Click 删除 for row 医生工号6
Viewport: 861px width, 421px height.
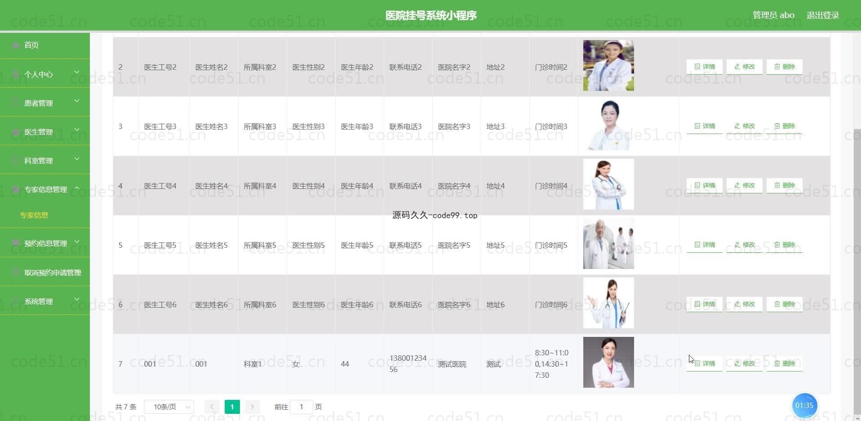coord(784,304)
